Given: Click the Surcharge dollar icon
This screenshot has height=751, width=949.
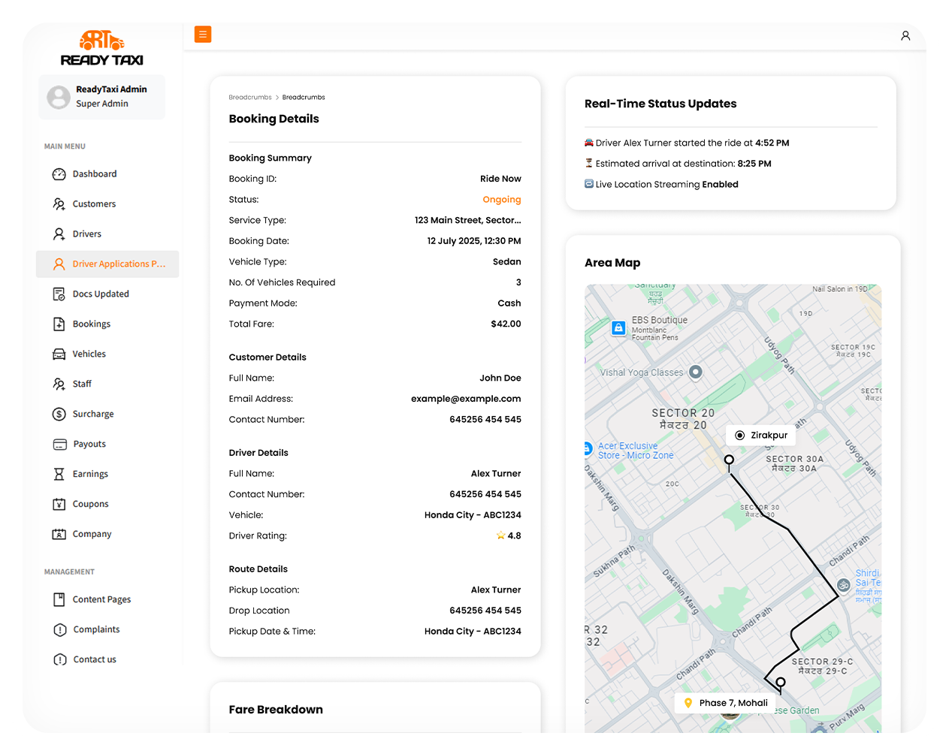Looking at the screenshot, I should click(x=59, y=415).
